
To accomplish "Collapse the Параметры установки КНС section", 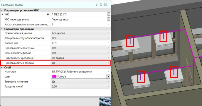I will click(2, 10).
